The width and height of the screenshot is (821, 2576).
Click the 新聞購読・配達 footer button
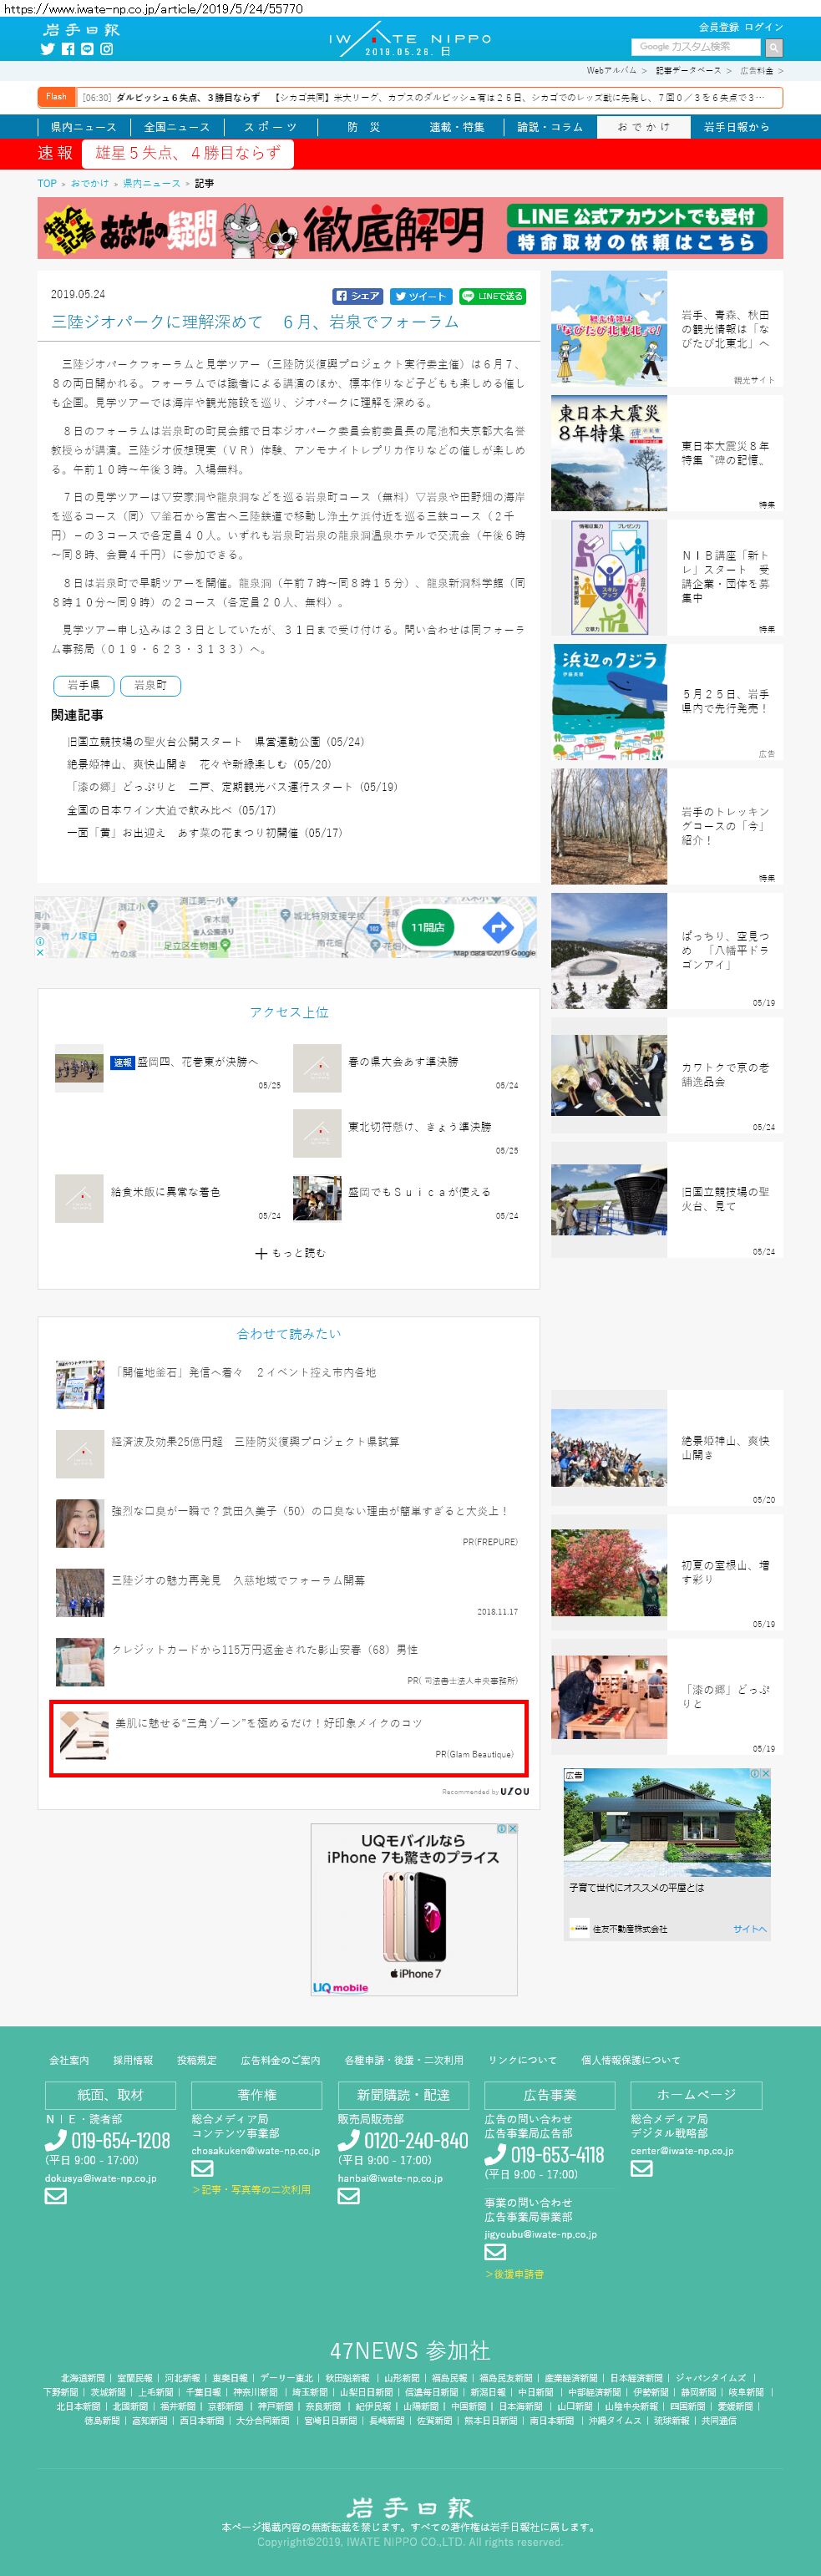(x=403, y=2094)
